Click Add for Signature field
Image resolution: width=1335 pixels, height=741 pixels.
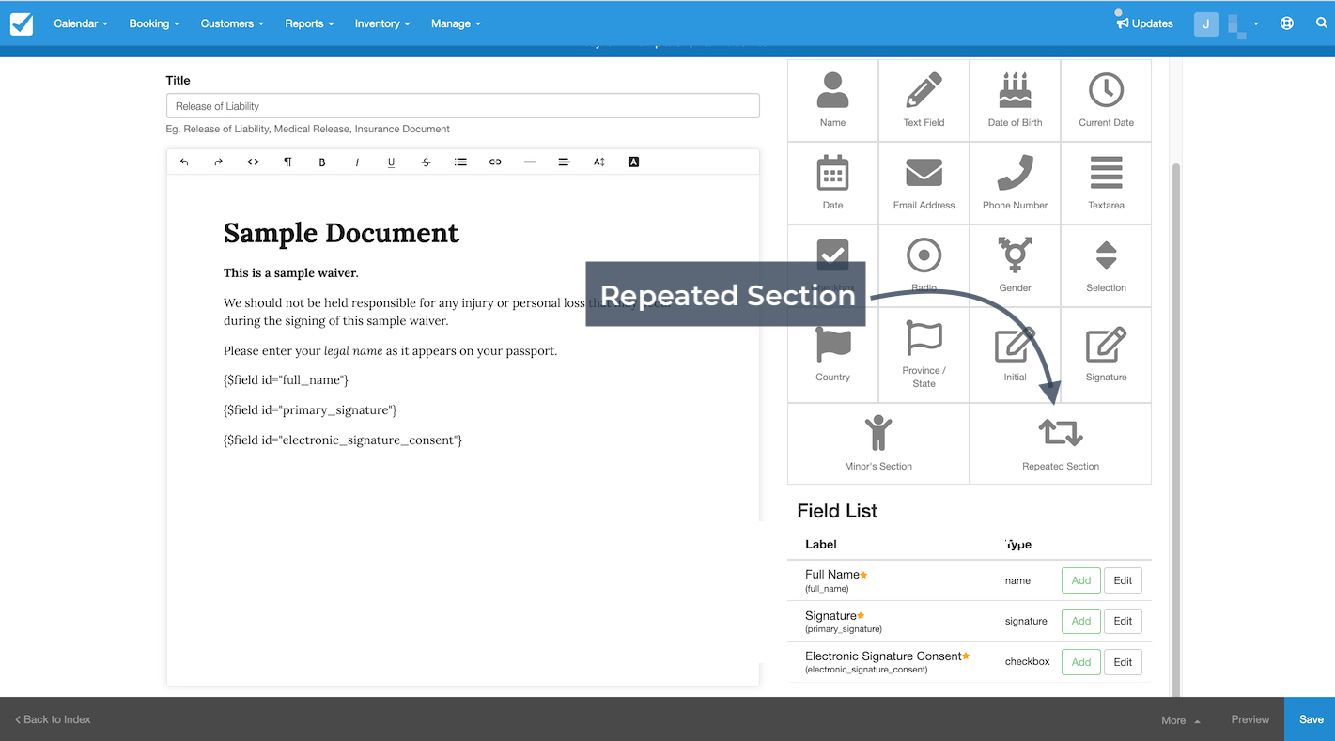[x=1081, y=621]
